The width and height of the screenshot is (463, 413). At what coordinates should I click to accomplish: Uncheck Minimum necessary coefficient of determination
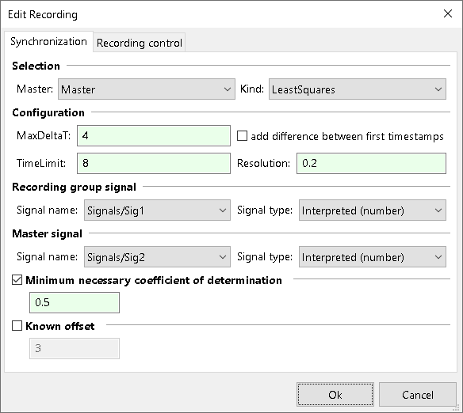click(x=17, y=280)
